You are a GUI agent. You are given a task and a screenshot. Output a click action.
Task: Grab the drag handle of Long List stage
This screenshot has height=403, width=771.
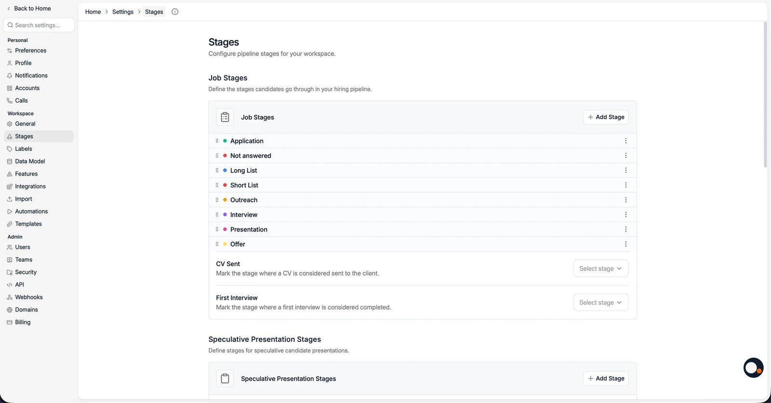pyautogui.click(x=217, y=170)
